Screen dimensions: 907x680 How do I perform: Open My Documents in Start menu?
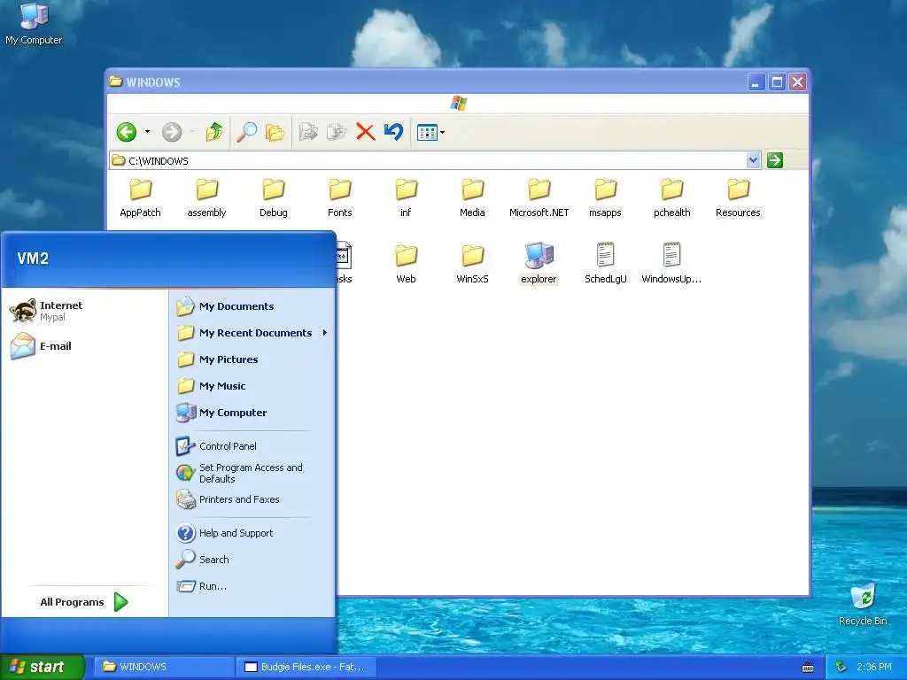(252, 306)
